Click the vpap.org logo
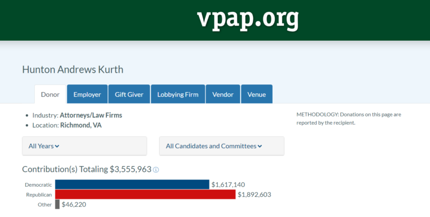430x217 pixels. pos(247,19)
